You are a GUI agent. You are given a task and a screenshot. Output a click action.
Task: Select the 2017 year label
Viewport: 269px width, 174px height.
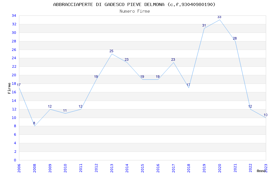[173, 168]
